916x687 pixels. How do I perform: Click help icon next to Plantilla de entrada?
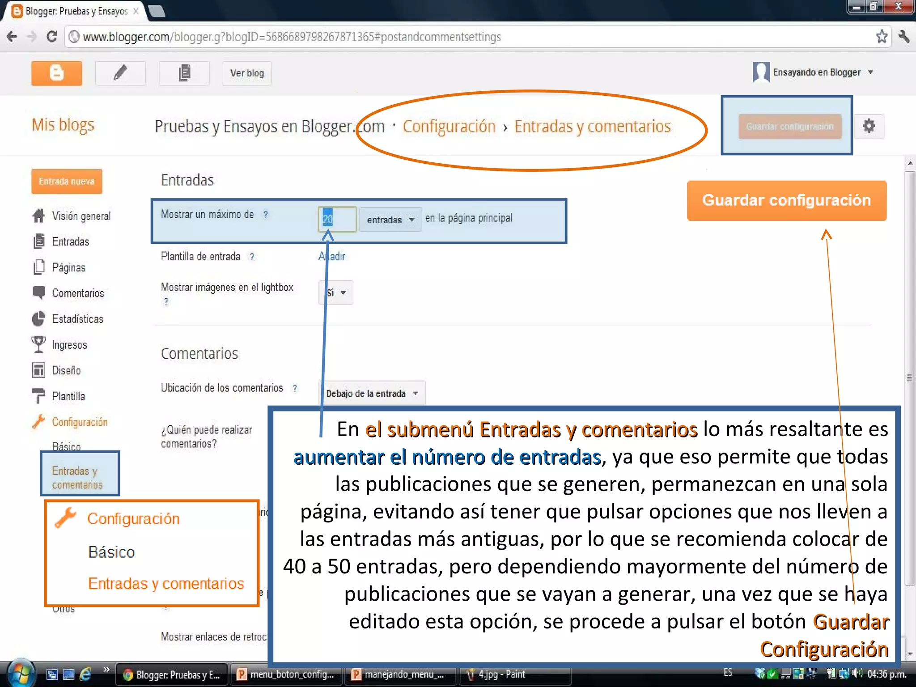(252, 257)
